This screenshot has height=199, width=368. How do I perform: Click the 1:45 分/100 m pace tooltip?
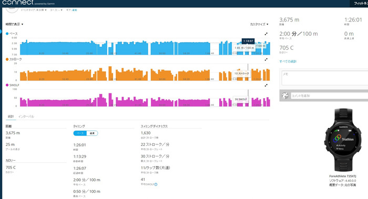(244, 48)
